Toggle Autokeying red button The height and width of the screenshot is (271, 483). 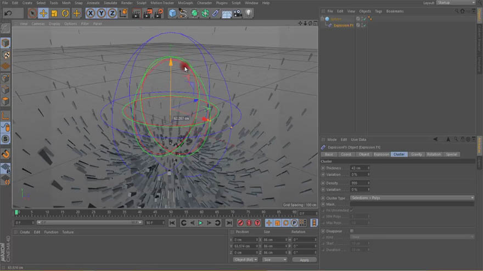[x=249, y=223]
